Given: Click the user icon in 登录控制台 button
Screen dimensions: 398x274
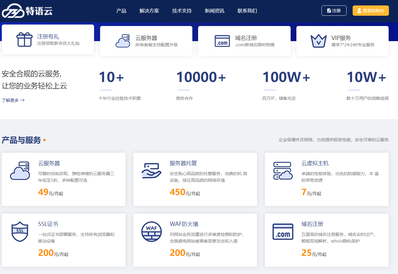Looking at the screenshot, I should click(x=359, y=11).
